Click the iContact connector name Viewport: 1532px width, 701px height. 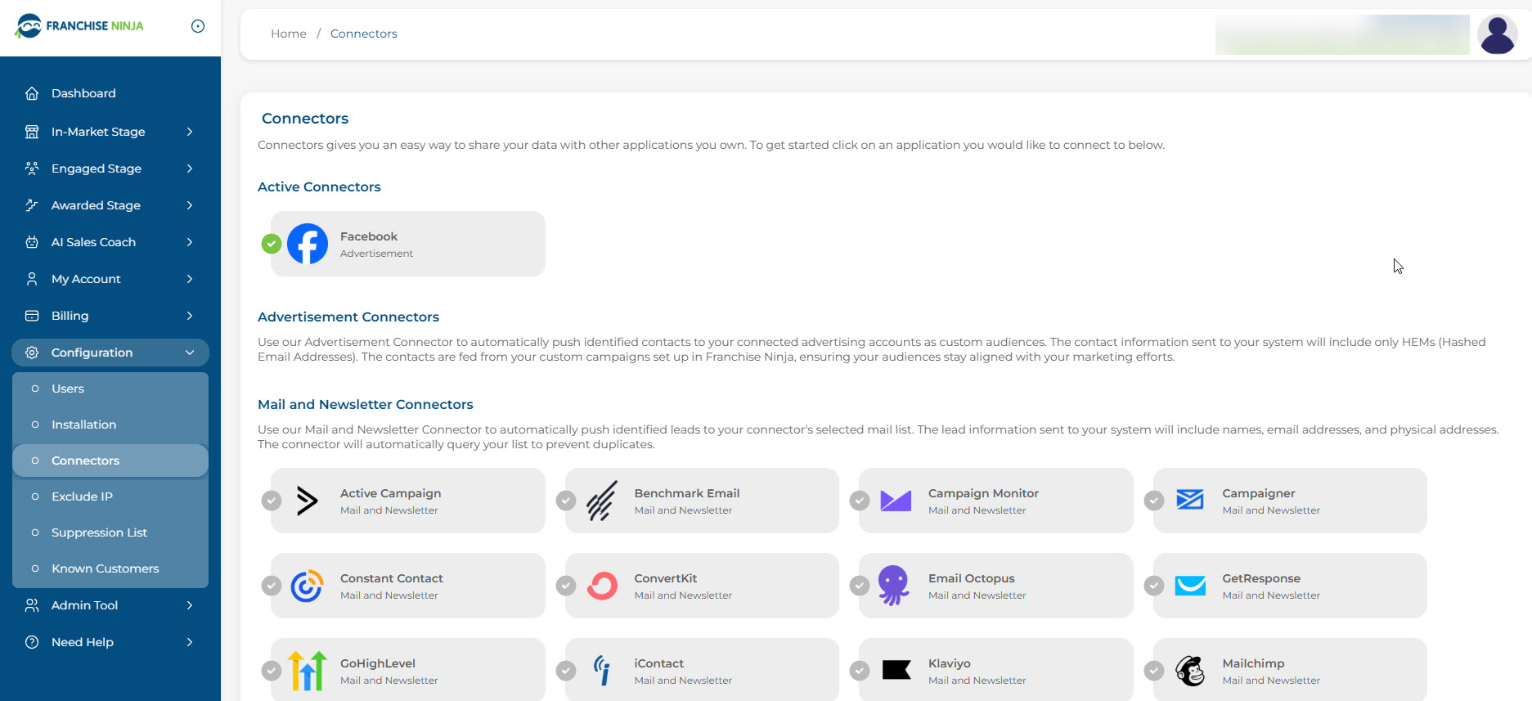click(659, 663)
